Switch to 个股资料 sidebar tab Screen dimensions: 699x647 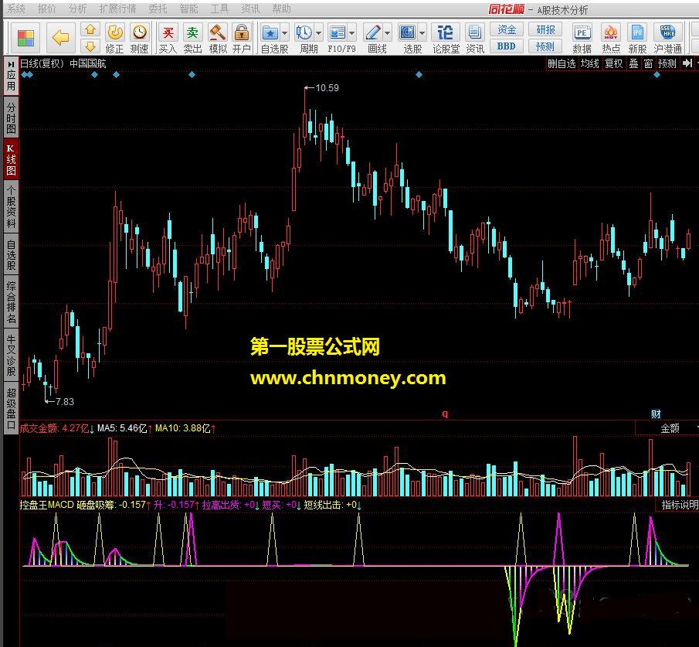[11, 206]
